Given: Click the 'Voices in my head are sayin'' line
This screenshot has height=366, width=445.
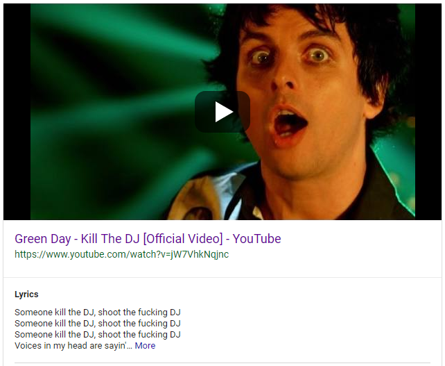Looking at the screenshot, I should point(71,346).
